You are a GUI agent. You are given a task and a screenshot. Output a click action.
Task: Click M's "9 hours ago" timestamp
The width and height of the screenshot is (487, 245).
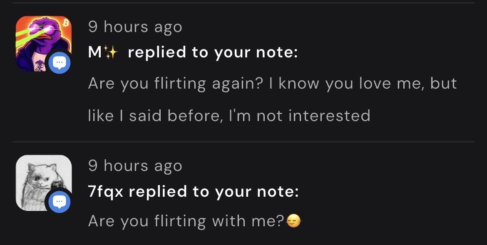135,27
